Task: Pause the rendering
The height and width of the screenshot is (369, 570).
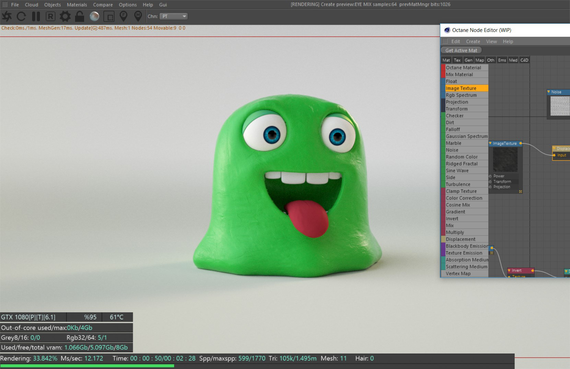Action: coord(36,16)
